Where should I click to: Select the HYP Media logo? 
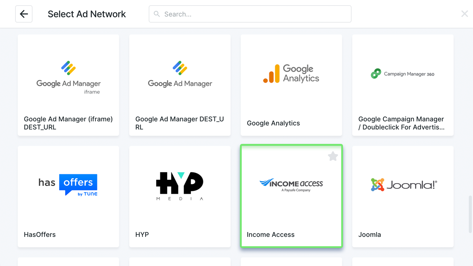click(x=180, y=186)
